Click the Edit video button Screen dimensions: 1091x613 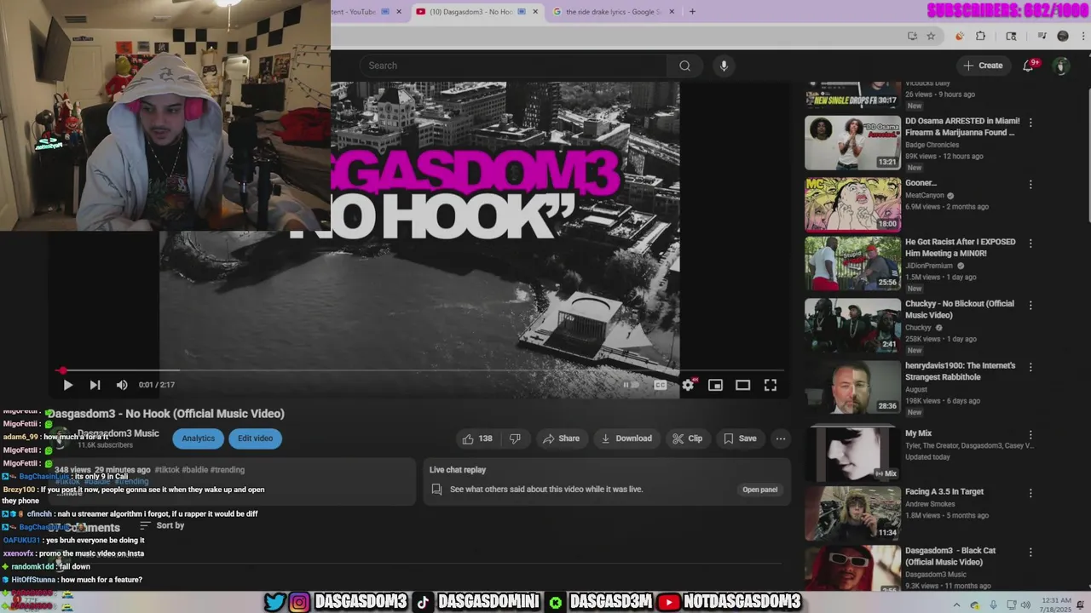255,438
